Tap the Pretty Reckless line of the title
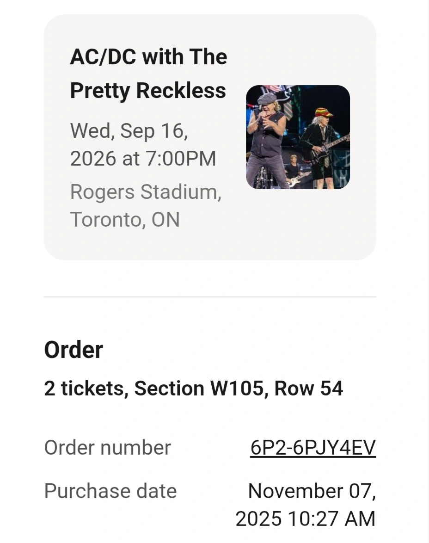 coord(148,90)
